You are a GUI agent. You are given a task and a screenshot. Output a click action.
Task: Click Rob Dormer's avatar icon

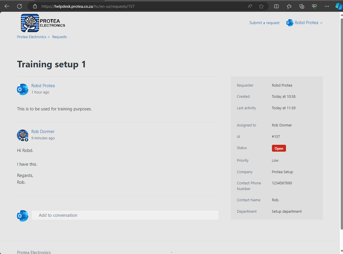[23, 135]
